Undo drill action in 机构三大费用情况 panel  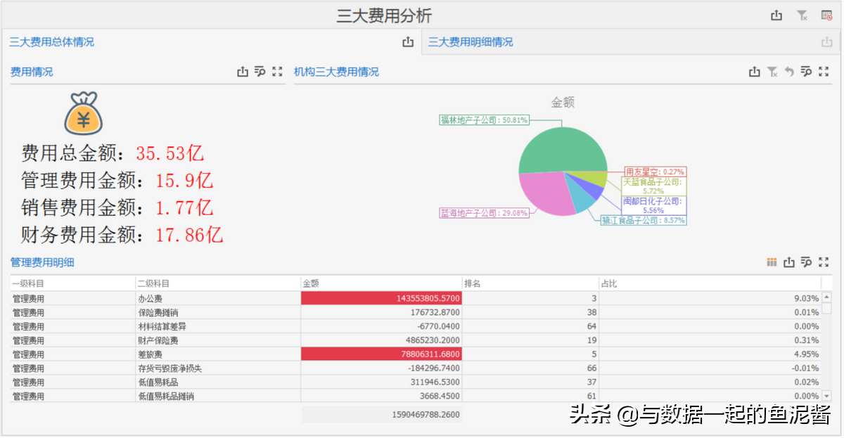[x=789, y=72]
